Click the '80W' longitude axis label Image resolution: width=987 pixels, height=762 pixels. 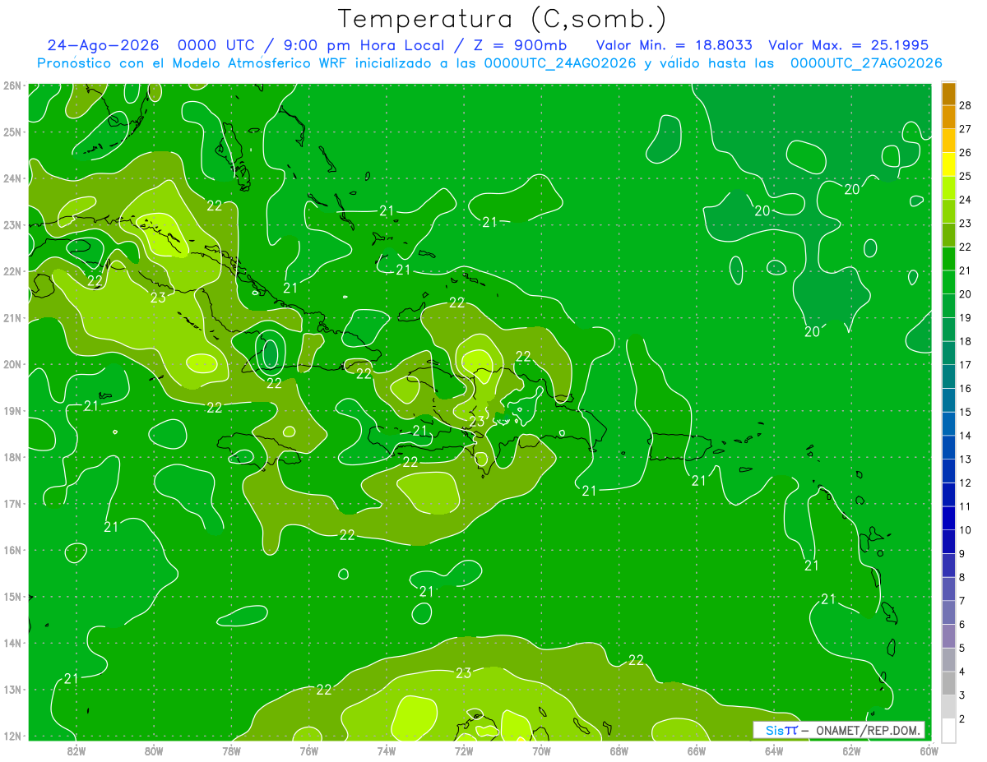click(154, 750)
